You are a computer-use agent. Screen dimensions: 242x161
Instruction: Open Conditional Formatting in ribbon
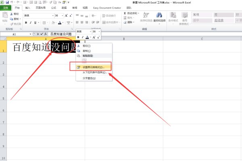click(173, 18)
